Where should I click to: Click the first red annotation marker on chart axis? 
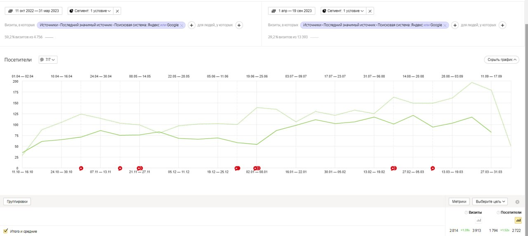[81, 168]
